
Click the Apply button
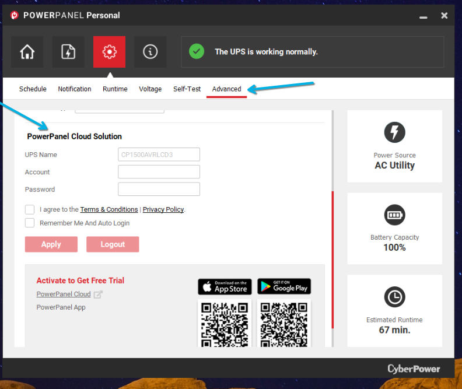click(x=51, y=244)
